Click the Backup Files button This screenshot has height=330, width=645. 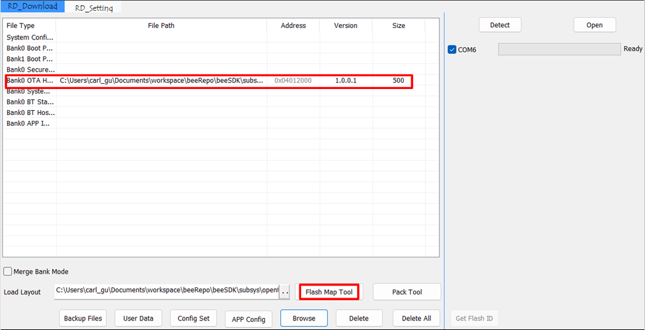[x=83, y=318]
